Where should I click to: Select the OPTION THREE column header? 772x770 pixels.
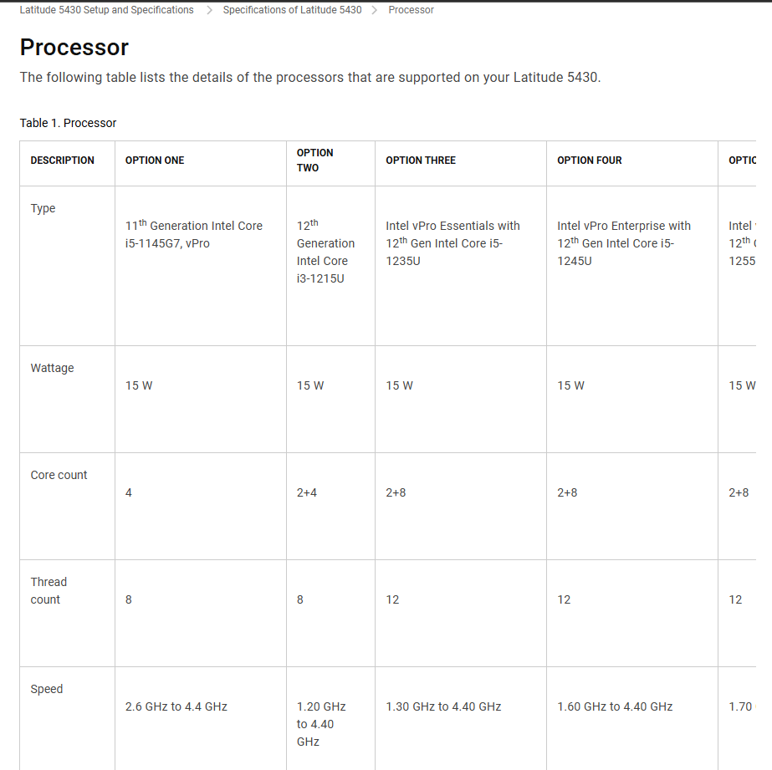click(421, 161)
